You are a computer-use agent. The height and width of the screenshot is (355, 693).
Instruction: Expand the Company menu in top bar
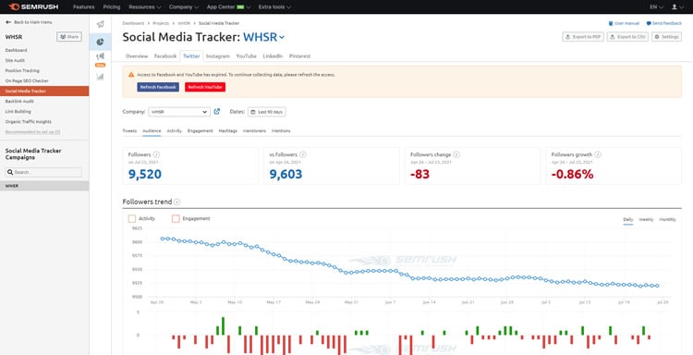pos(184,7)
